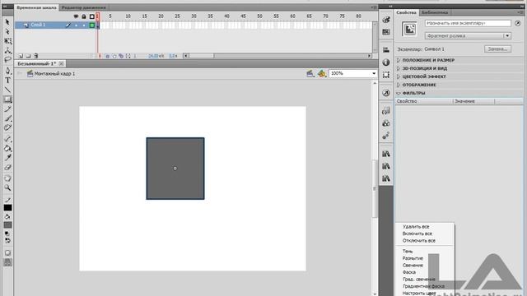Toggle Lock All Layers padlock icon

(84, 16)
